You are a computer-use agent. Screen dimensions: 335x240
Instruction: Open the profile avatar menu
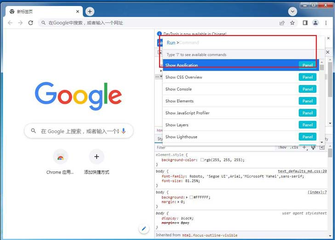point(315,23)
